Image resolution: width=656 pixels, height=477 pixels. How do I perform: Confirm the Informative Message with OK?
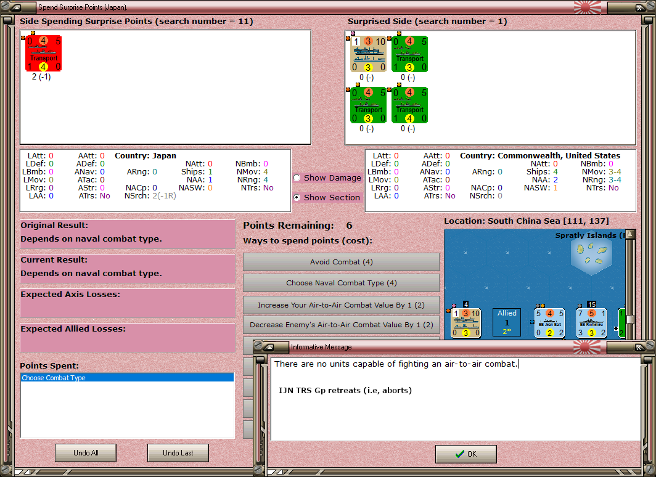pyautogui.click(x=466, y=454)
